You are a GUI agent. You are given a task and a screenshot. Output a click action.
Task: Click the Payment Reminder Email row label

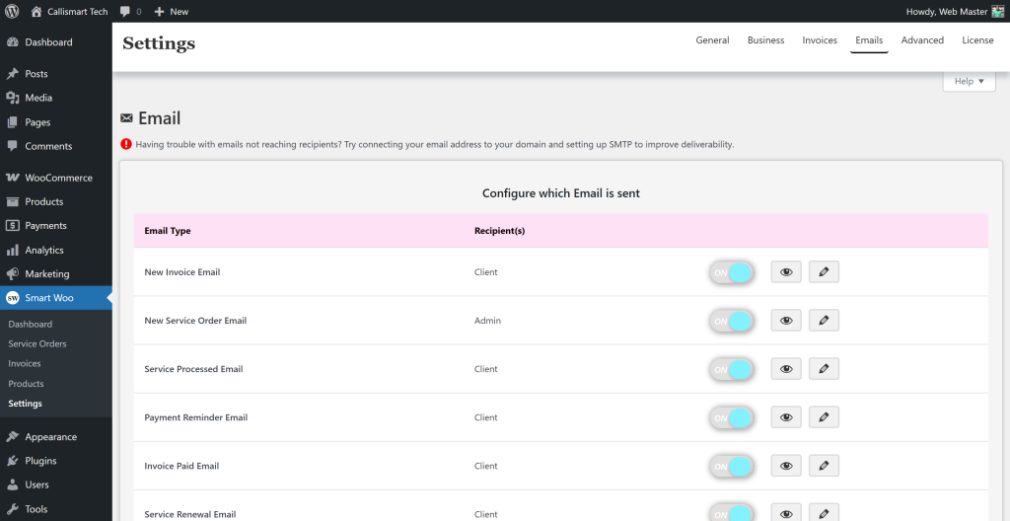(196, 417)
